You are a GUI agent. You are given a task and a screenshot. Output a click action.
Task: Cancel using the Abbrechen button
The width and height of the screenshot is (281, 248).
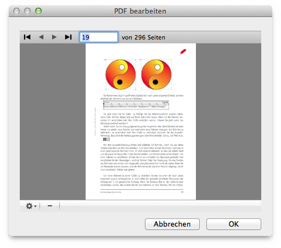pos(172,224)
